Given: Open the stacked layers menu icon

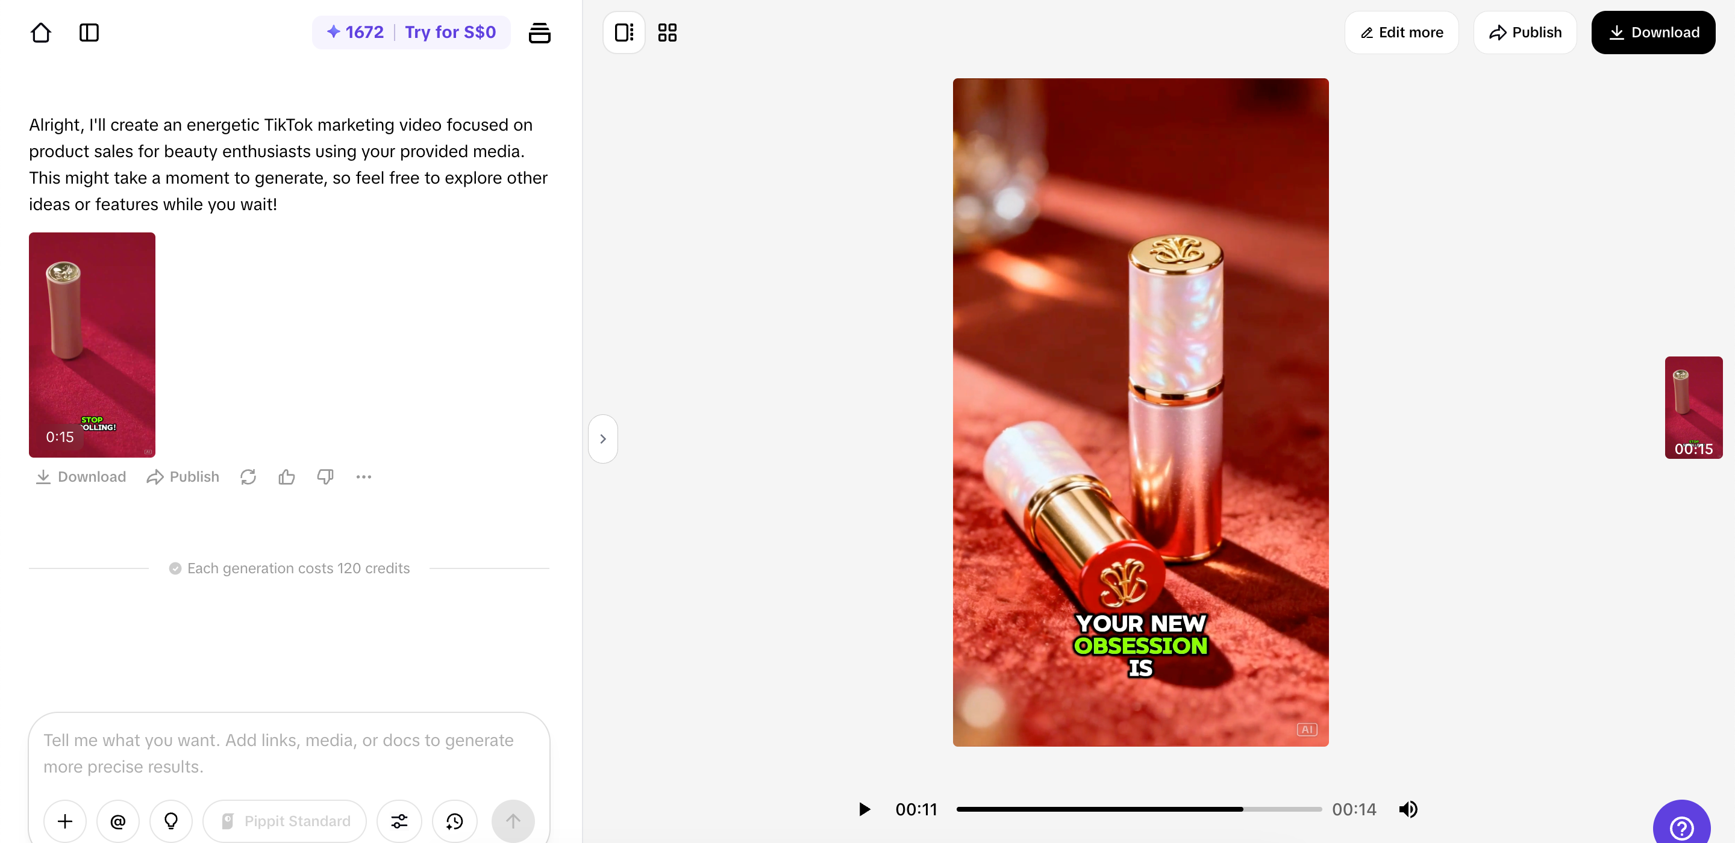Looking at the screenshot, I should [539, 33].
